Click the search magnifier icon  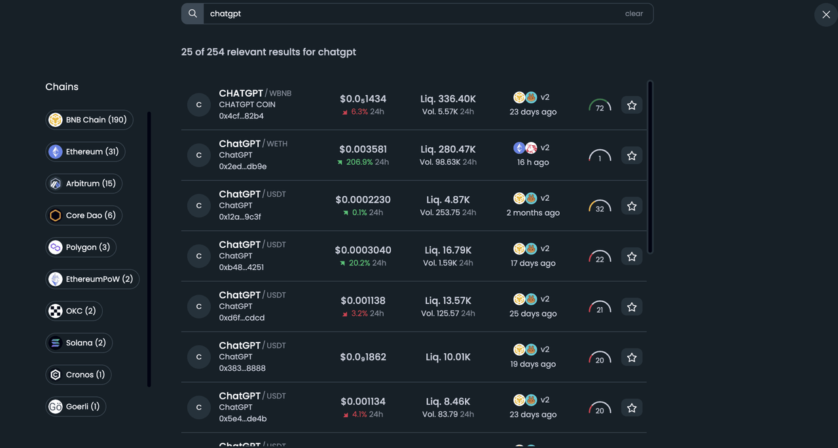[x=192, y=14]
